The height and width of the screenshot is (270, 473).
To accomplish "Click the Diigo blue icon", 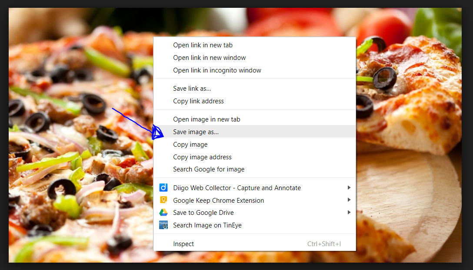I will click(x=163, y=188).
